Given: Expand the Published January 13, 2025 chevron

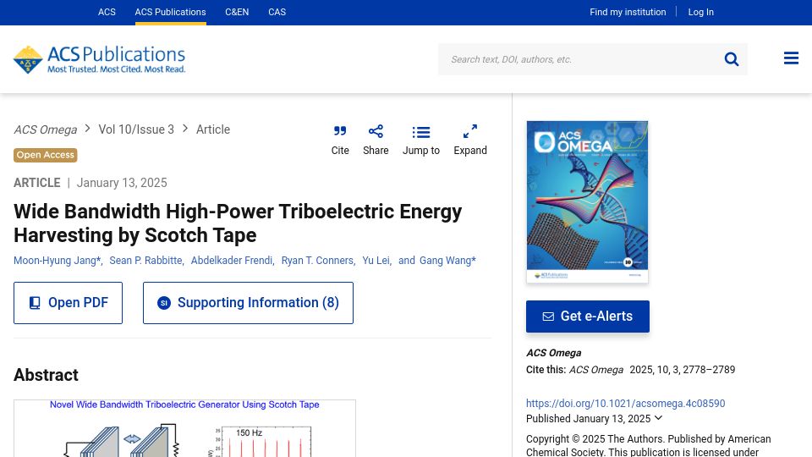Looking at the screenshot, I should (658, 417).
